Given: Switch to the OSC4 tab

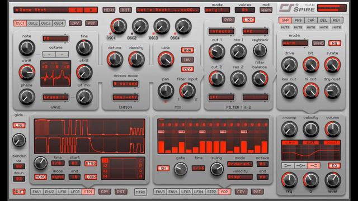Looking at the screenshot, I should (58, 23).
